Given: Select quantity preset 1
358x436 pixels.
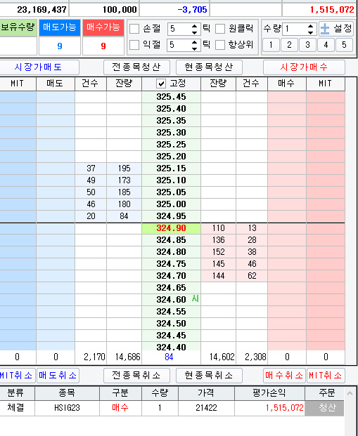Looking at the screenshot, I should pos(271,45).
